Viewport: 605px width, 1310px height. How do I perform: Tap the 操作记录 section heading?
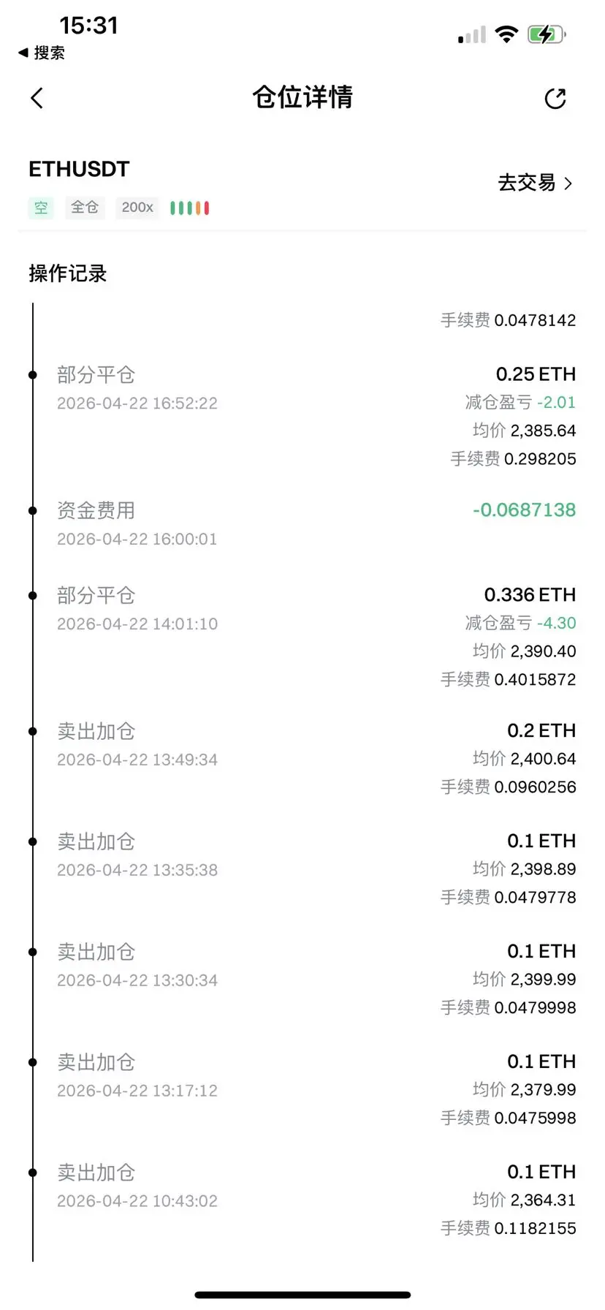point(68,273)
